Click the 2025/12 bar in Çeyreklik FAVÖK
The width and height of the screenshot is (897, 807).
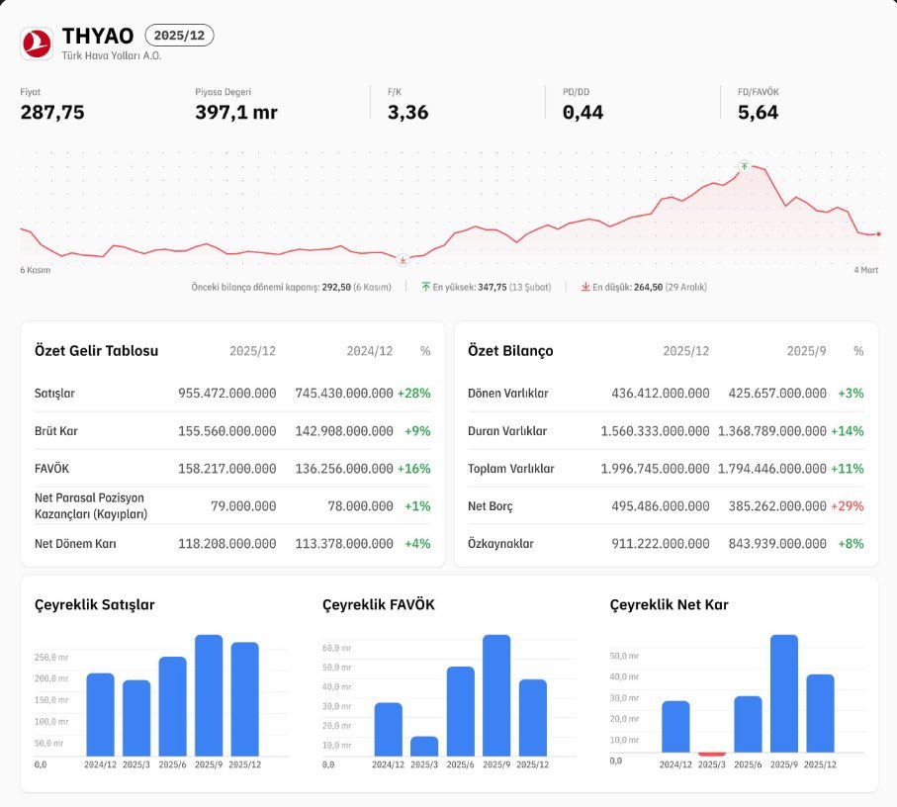coord(533,718)
